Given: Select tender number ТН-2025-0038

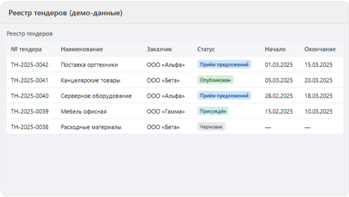Looking at the screenshot, I should [30, 127].
